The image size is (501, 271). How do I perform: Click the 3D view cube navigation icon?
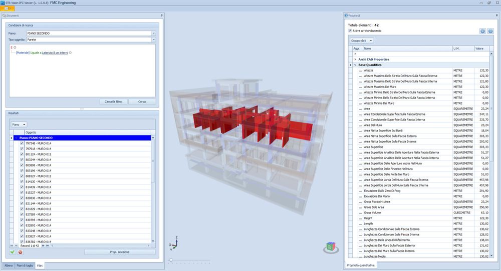click(330, 246)
